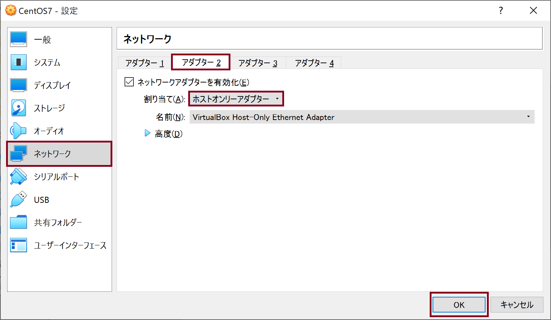Viewport: 551px width, 320px height.
Task: Open the シリアルポート settings icon
Action: coord(18,176)
